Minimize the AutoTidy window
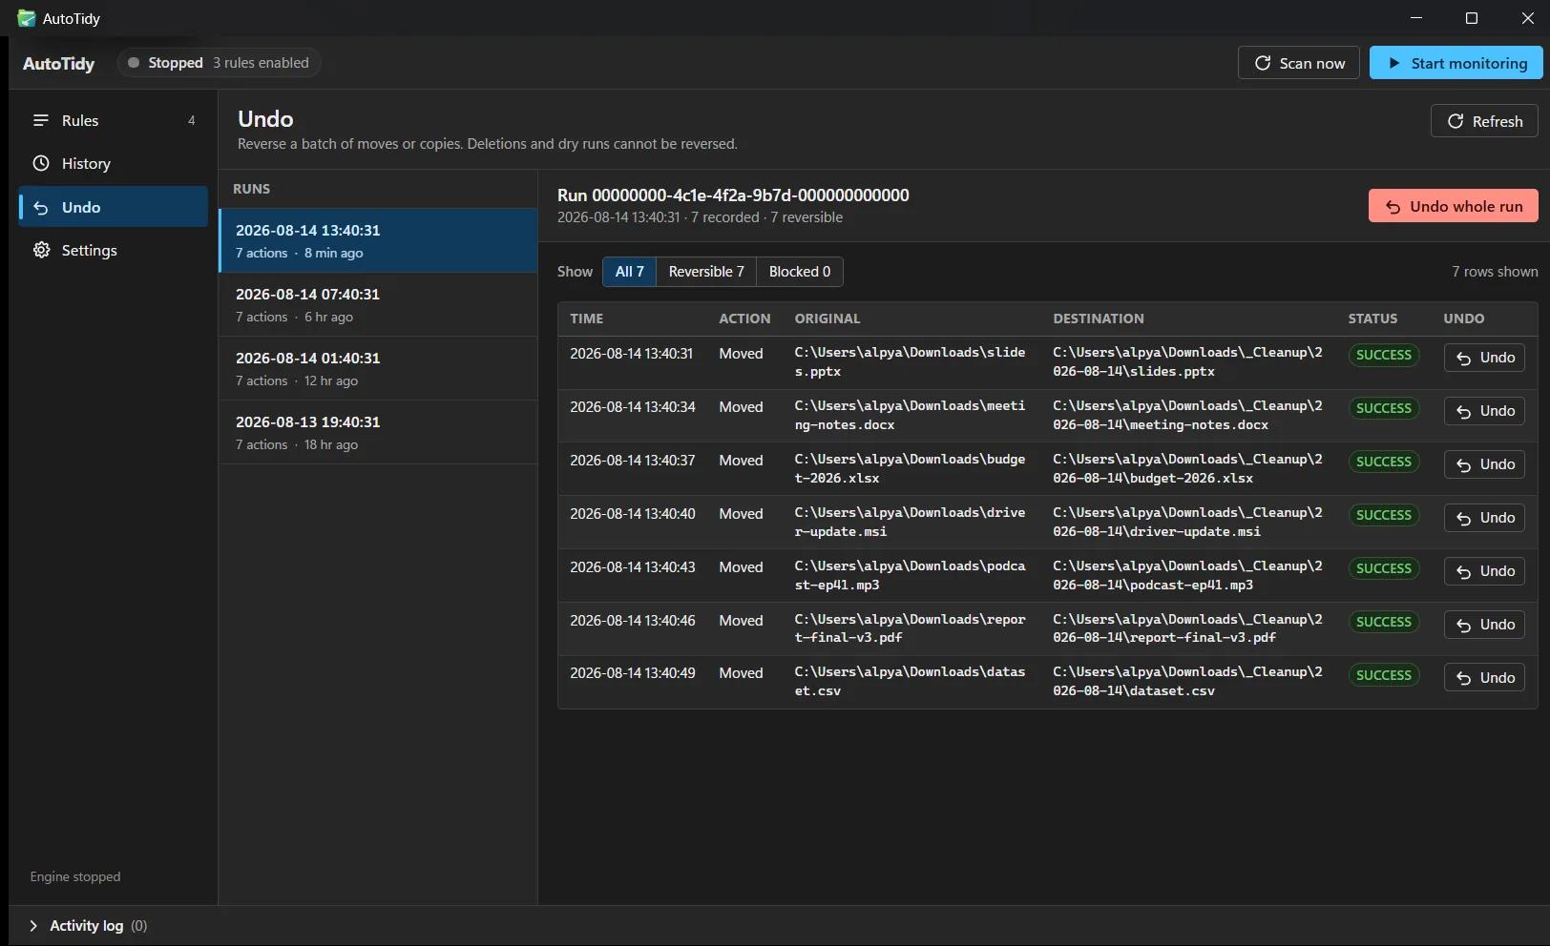The image size is (1550, 946). pyautogui.click(x=1416, y=18)
